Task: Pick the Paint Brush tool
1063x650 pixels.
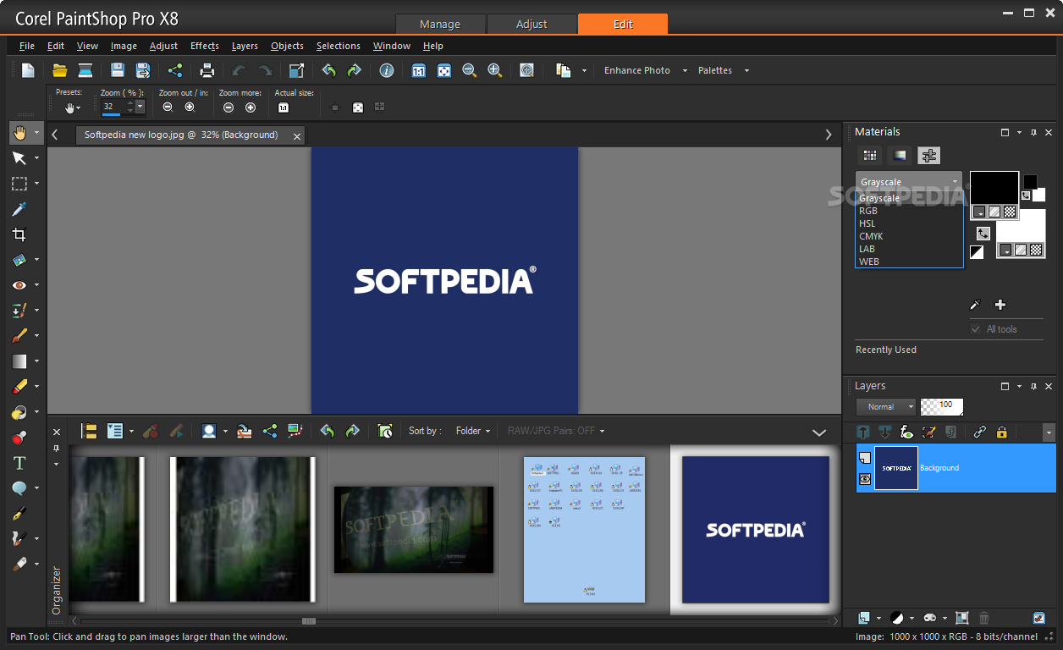Action: [19, 336]
